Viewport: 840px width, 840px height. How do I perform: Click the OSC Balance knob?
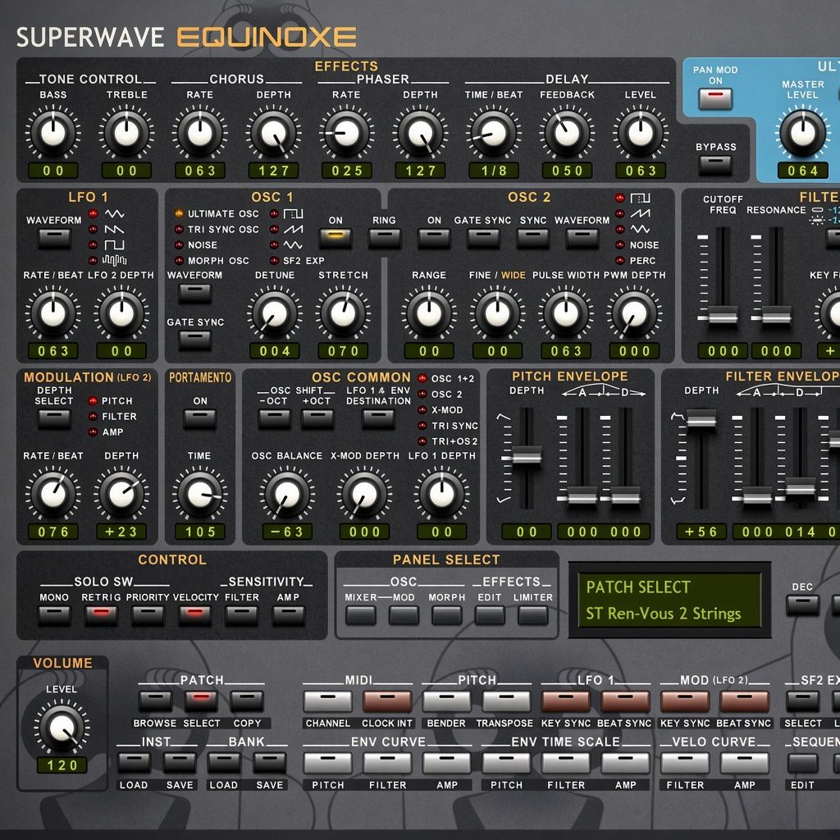[x=286, y=495]
